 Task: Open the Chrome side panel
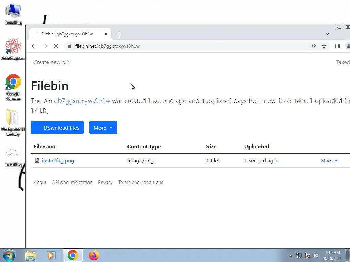[x=337, y=46]
